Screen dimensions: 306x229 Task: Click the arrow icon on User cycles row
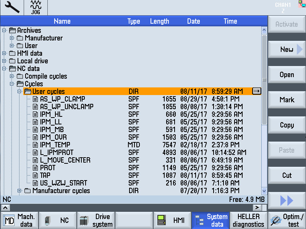(257, 91)
